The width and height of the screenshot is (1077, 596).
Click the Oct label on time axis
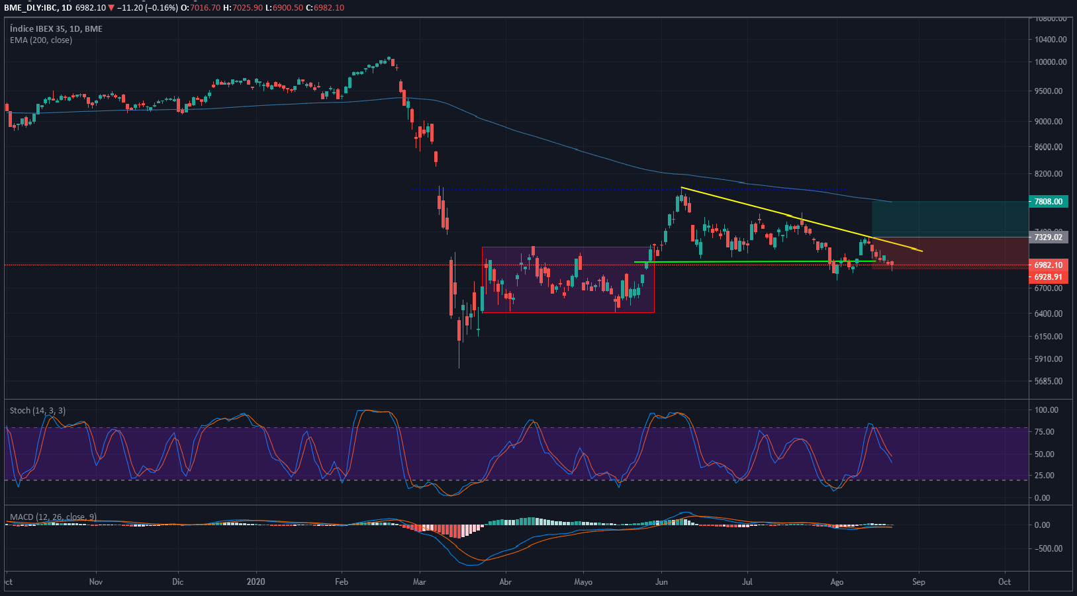[x=1005, y=582]
